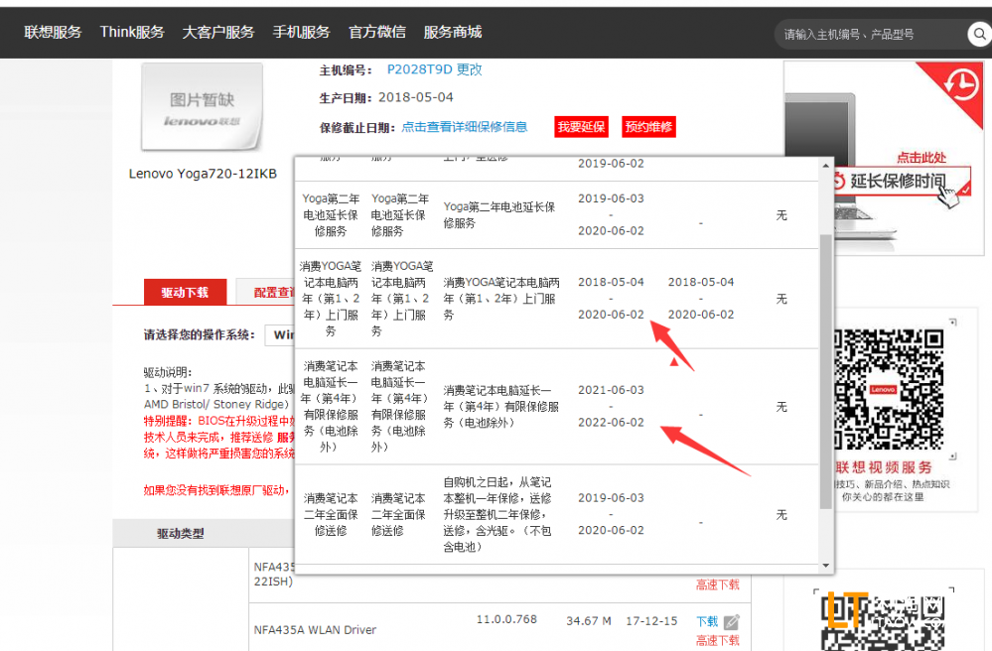
Task: Open 官方微信 from the navigation bar
Action: click(x=377, y=32)
